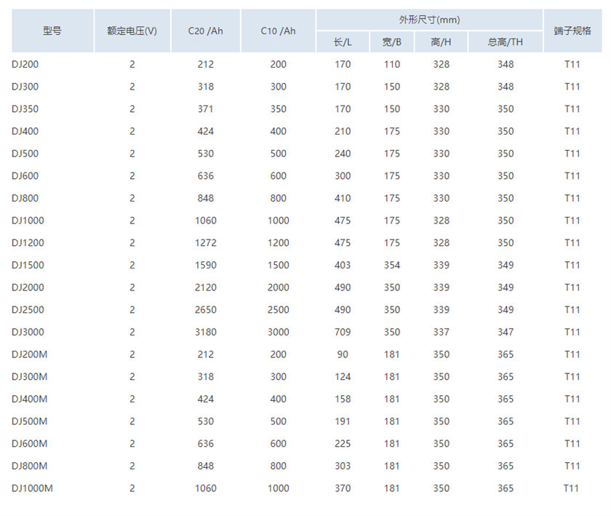Image resolution: width=611 pixels, height=516 pixels.
Task: Click the 3180 C20 capacity value
Action: tap(205, 332)
